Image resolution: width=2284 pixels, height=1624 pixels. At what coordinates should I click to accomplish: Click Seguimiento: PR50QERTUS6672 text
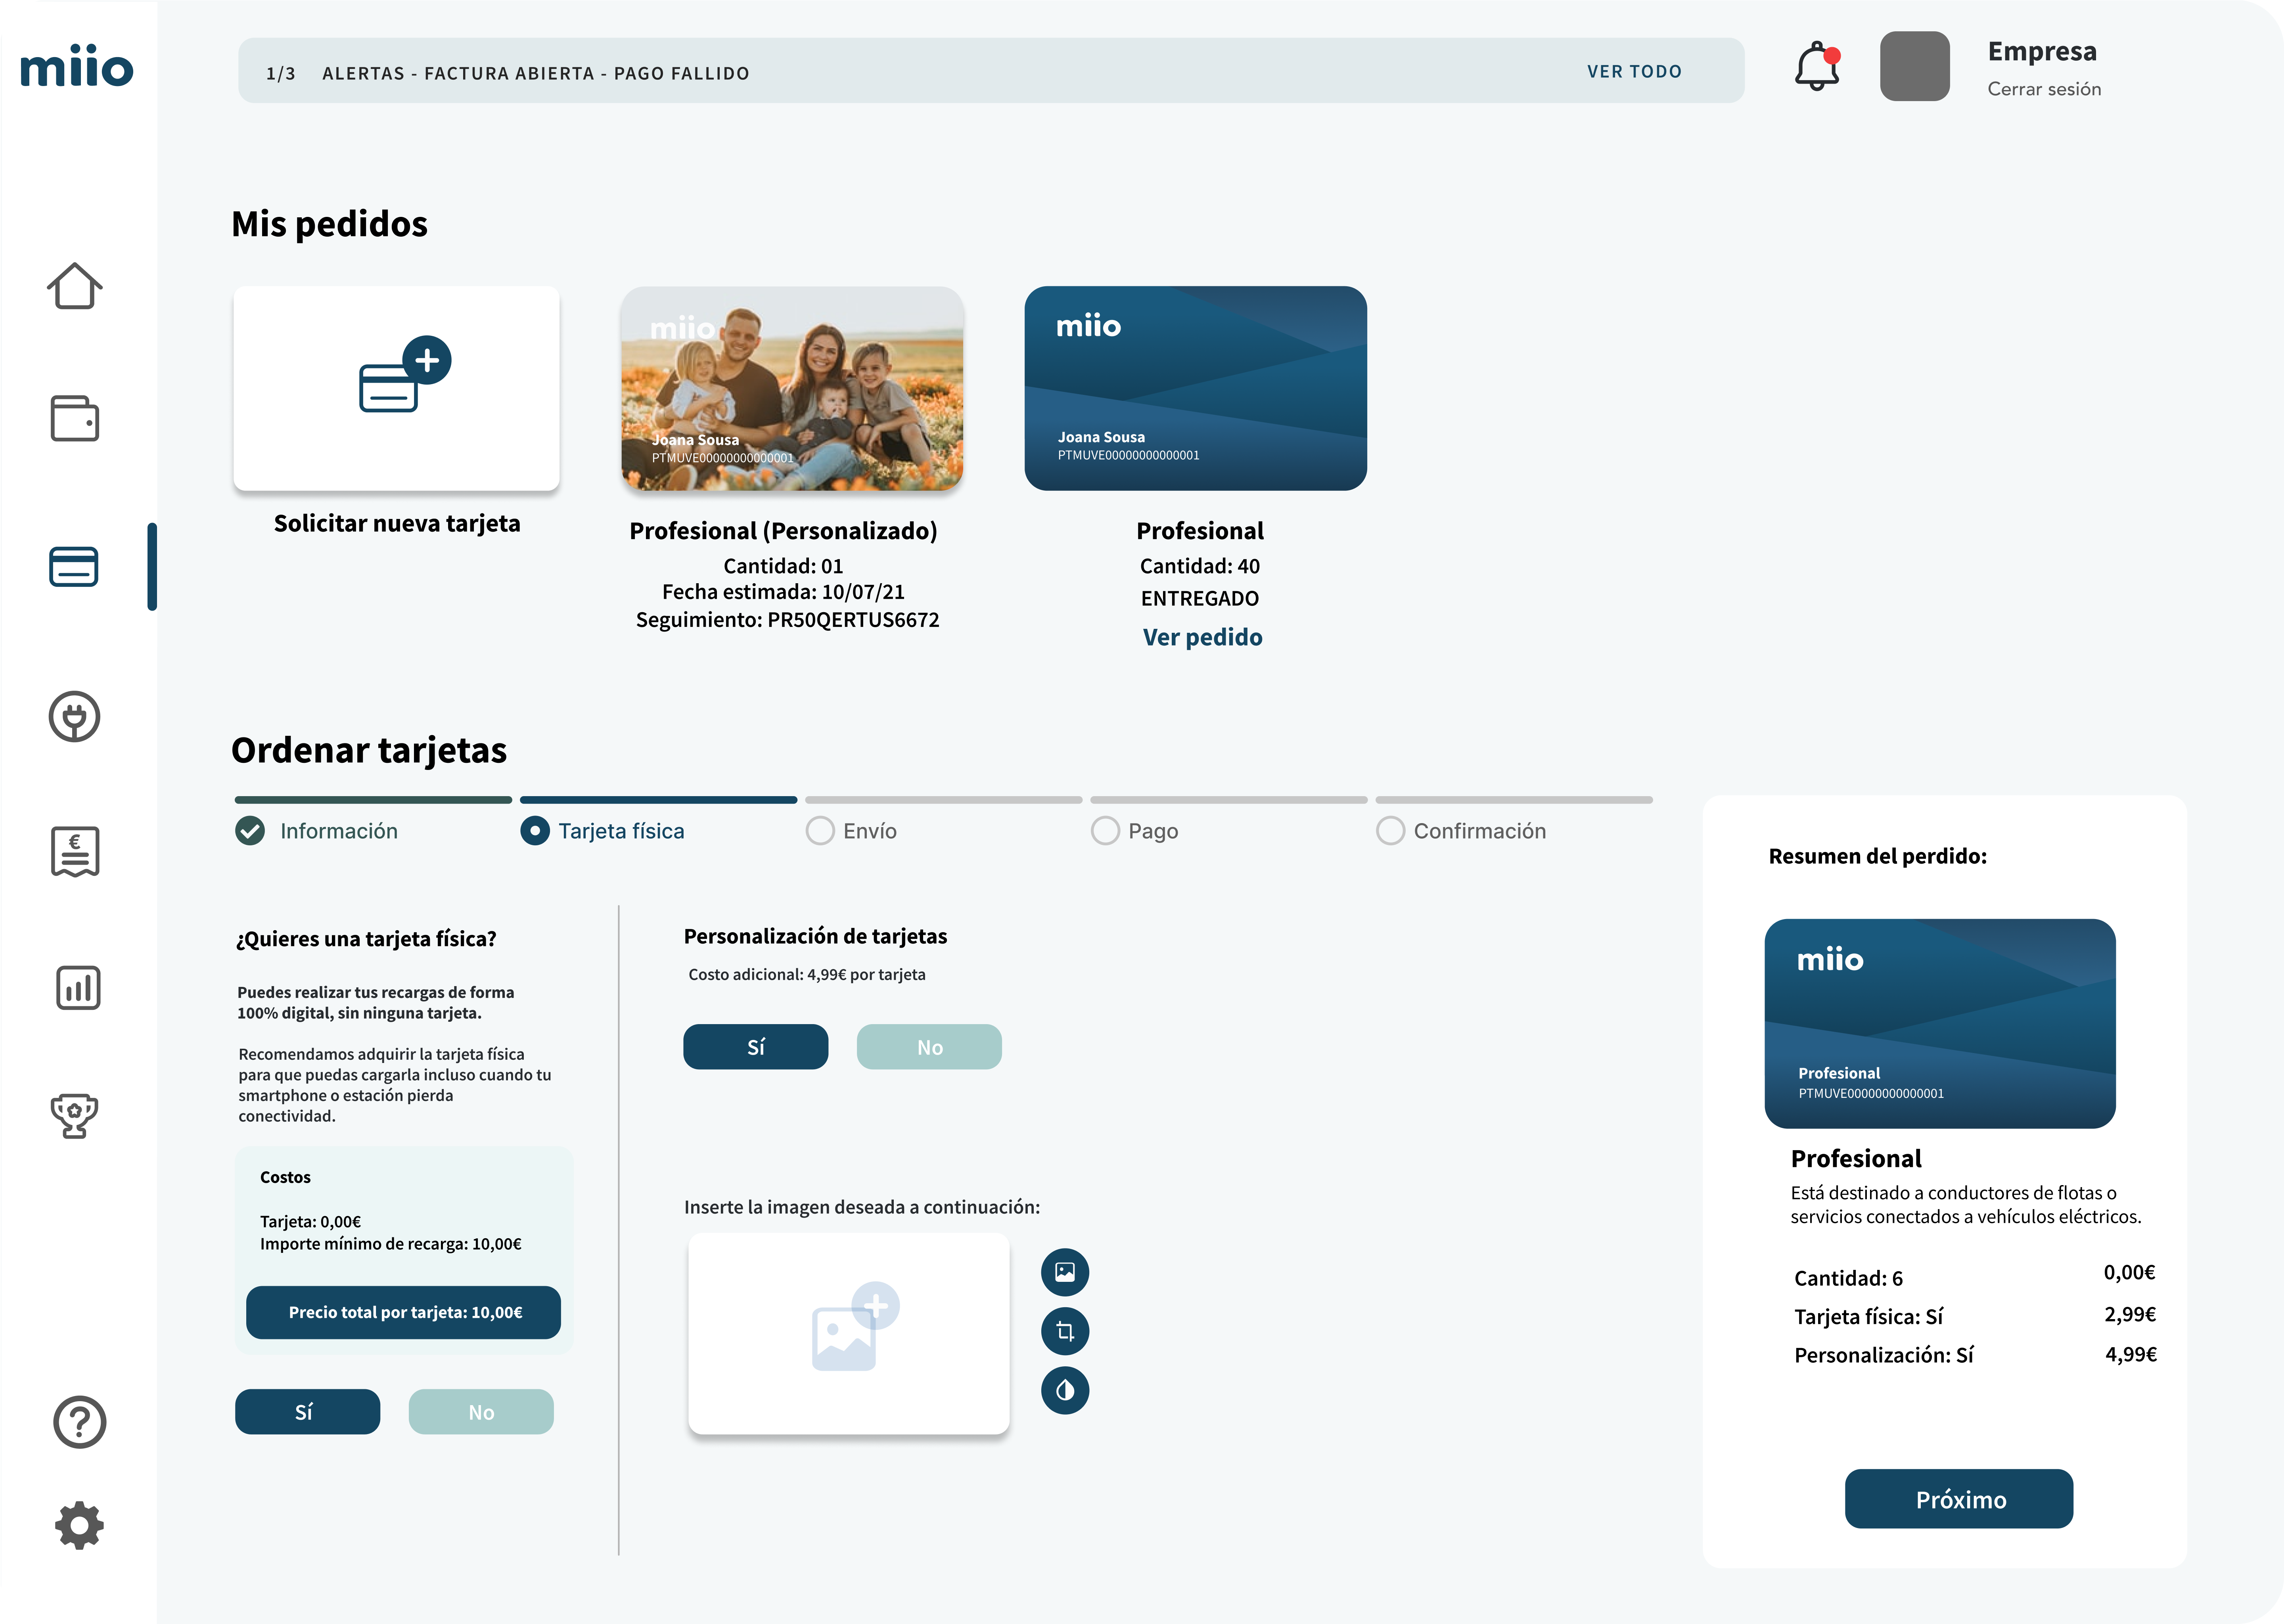coord(787,620)
